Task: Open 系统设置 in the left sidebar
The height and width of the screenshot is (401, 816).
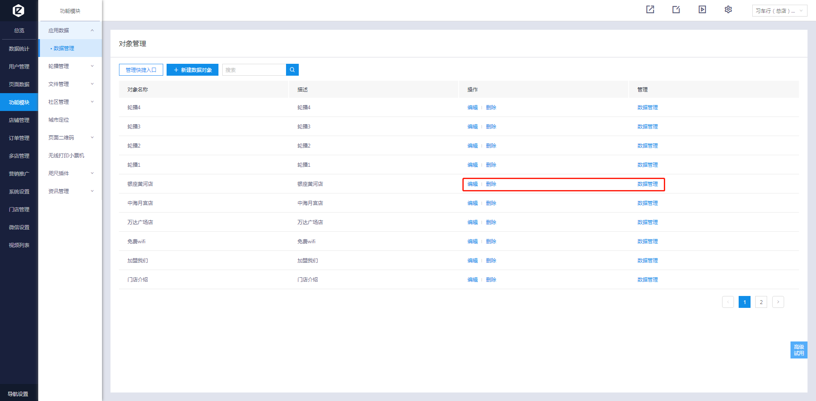Action: click(19, 192)
